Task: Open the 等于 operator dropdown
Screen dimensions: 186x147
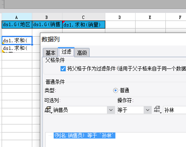Action: 148,110
